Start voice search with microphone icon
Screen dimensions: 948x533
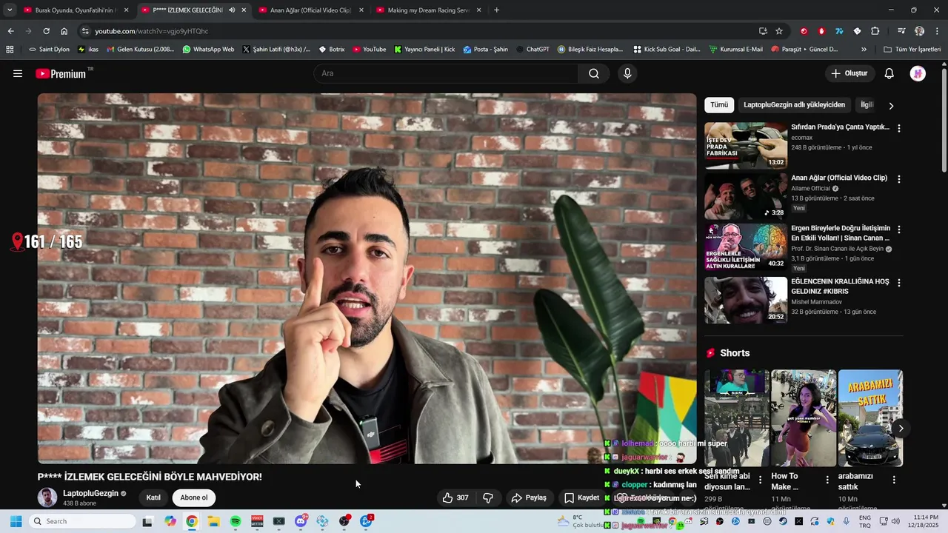coord(627,73)
